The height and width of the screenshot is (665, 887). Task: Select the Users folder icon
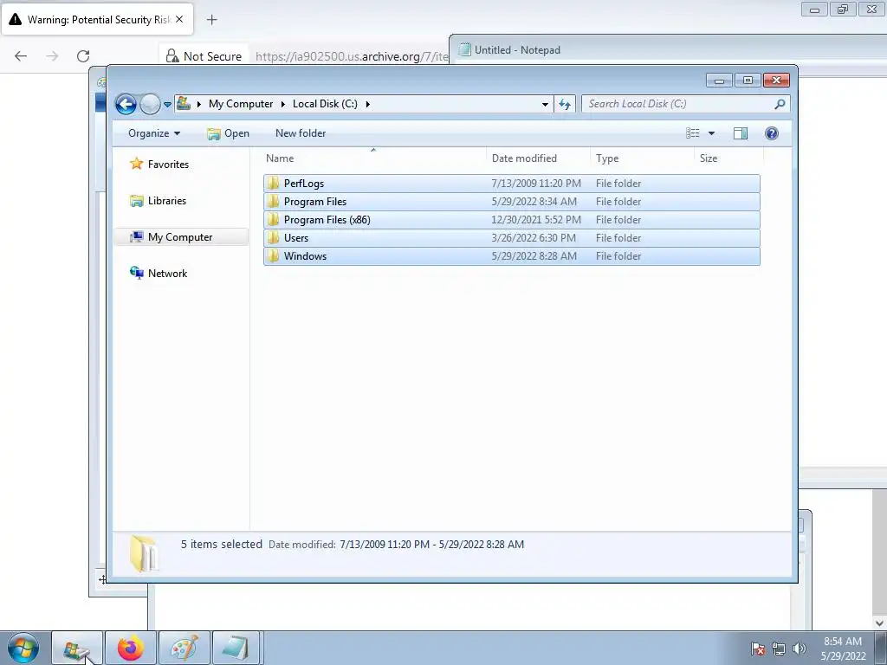[273, 237]
